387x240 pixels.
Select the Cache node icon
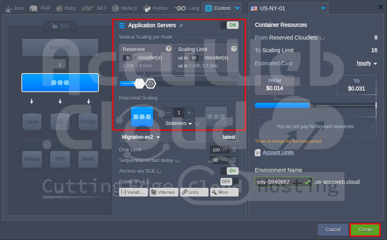coord(32,121)
